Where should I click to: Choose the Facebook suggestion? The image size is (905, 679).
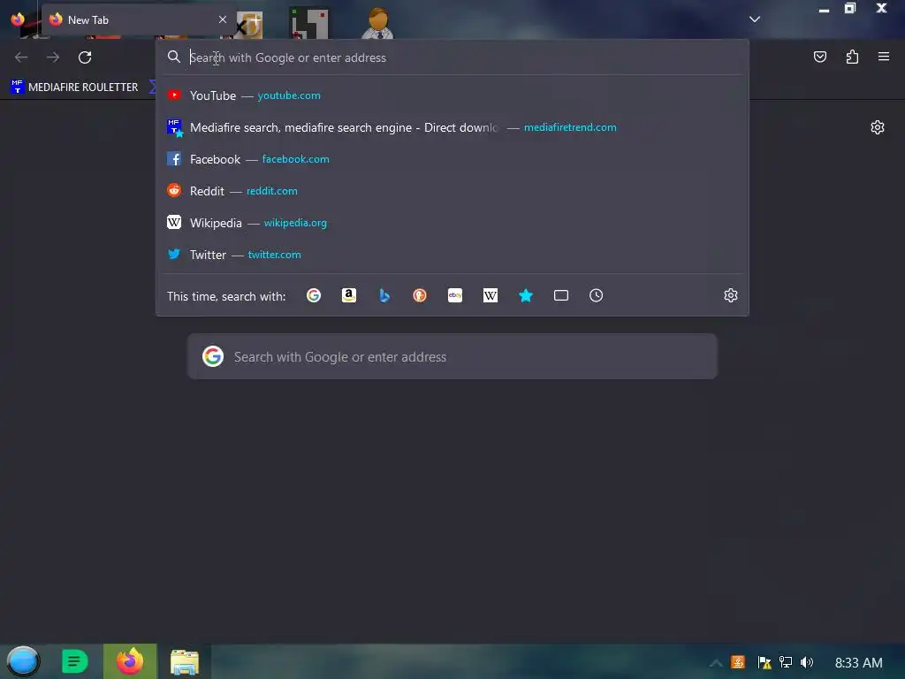point(452,159)
